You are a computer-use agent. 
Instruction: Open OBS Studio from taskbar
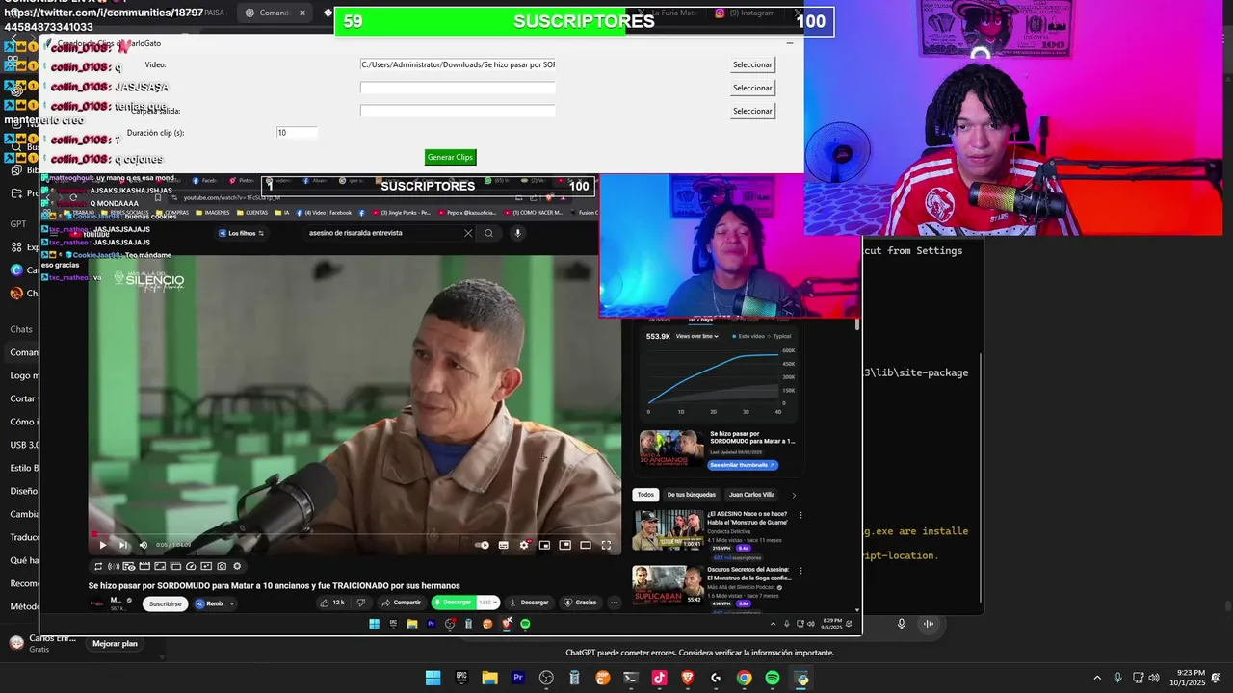[546, 678]
